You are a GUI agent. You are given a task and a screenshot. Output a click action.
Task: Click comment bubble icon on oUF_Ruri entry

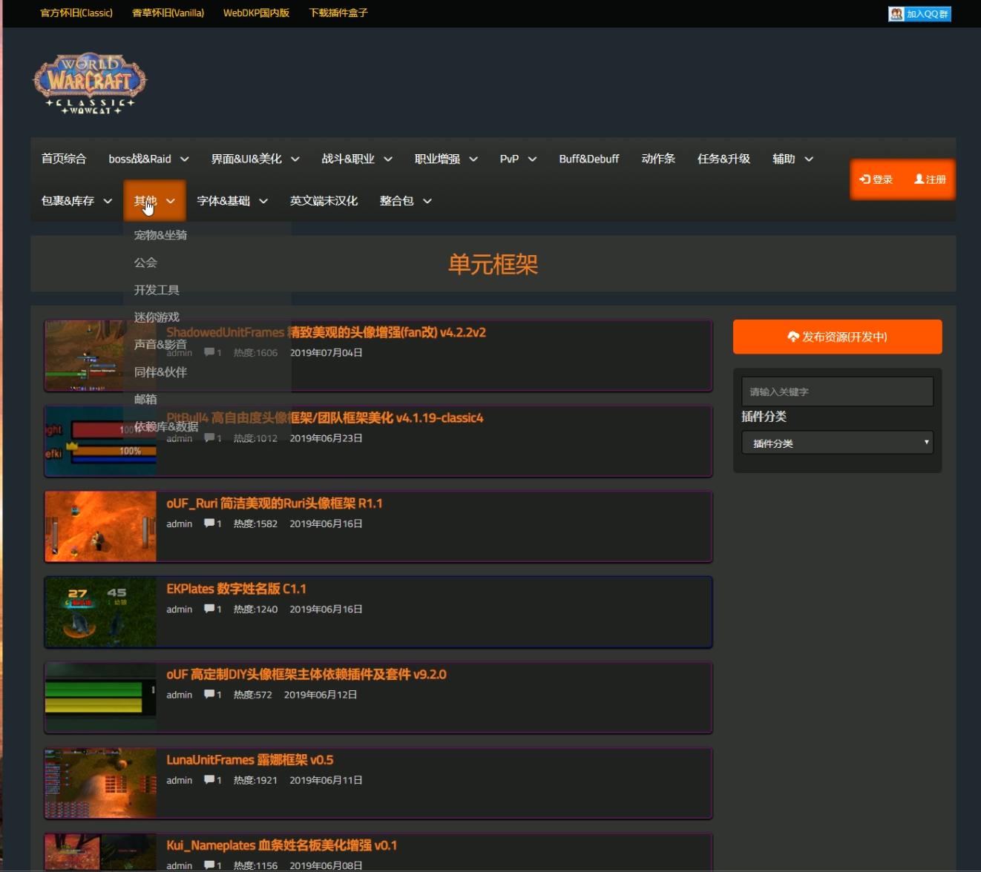click(x=209, y=523)
